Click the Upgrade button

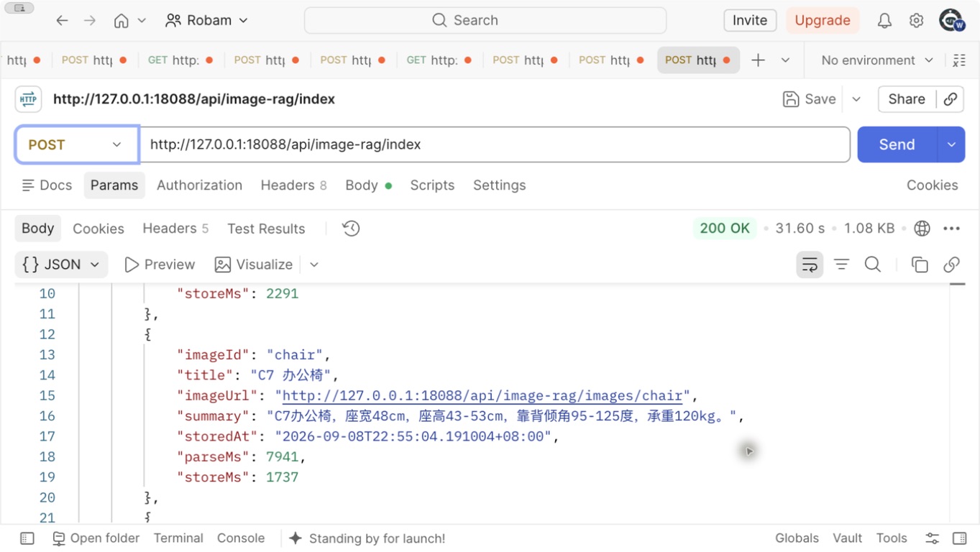click(823, 20)
